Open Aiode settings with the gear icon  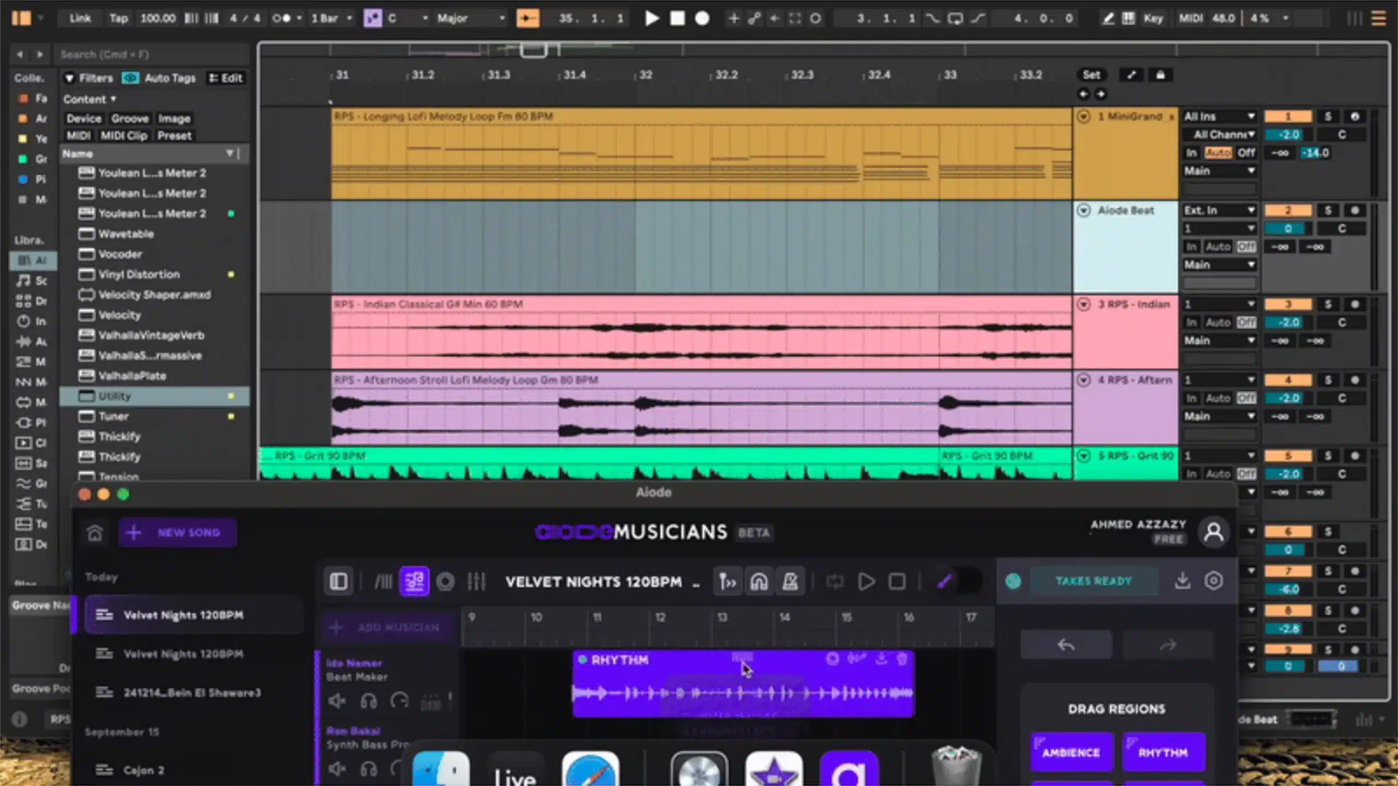pos(1215,580)
